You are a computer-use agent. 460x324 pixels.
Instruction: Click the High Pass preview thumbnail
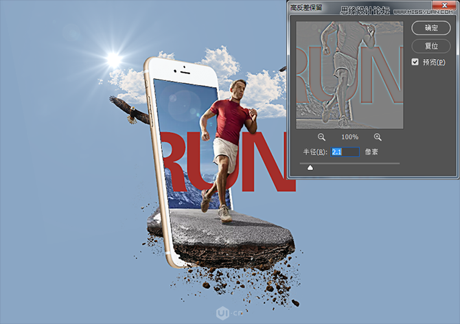point(349,75)
